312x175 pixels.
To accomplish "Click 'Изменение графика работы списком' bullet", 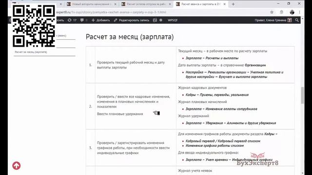I will (x=214, y=146).
